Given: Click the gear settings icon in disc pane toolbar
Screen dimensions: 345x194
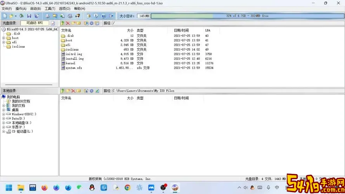Looking at the screenshot, I should pos(92,23).
